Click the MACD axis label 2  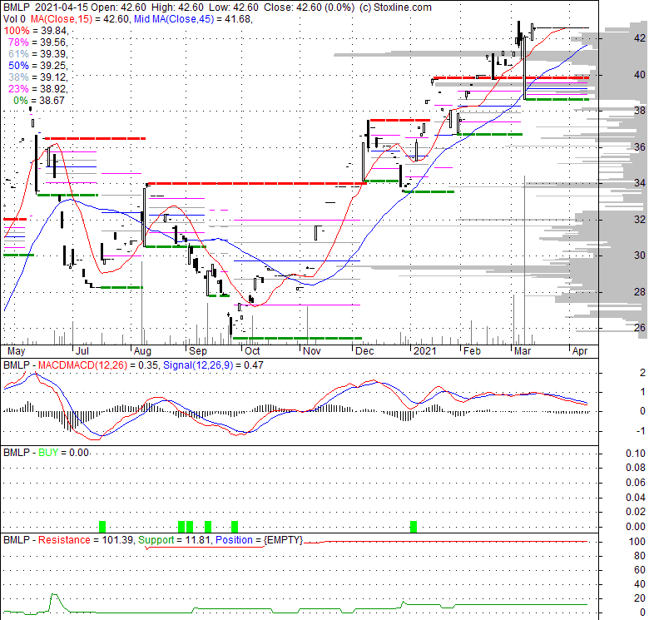[x=642, y=373]
